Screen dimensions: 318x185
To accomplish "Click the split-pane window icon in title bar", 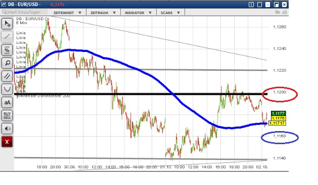I will [x=251, y=5].
